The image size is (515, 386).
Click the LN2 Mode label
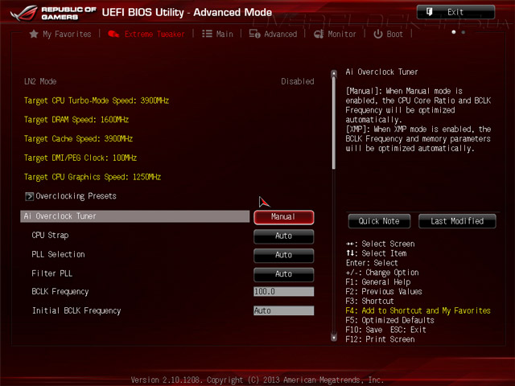(40, 81)
